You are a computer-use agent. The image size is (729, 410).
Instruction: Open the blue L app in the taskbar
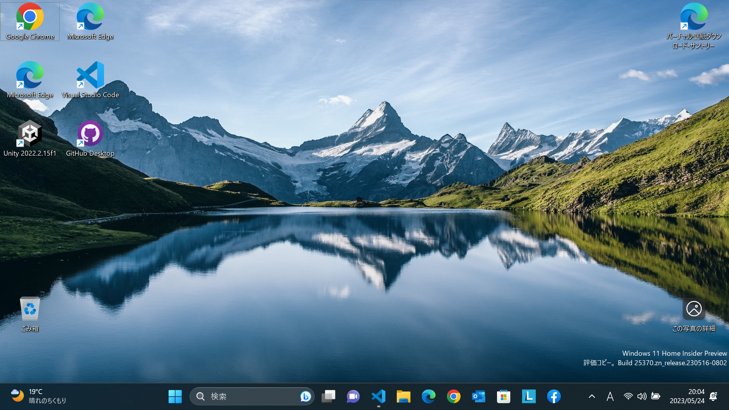tap(529, 396)
